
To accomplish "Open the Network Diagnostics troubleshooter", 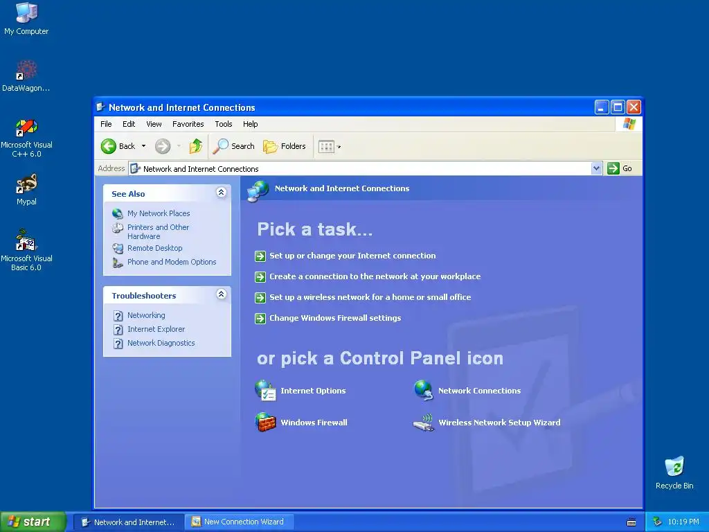I will pyautogui.click(x=161, y=343).
